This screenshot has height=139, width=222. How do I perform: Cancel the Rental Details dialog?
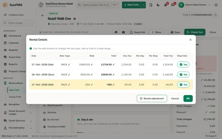[x=175, y=99]
